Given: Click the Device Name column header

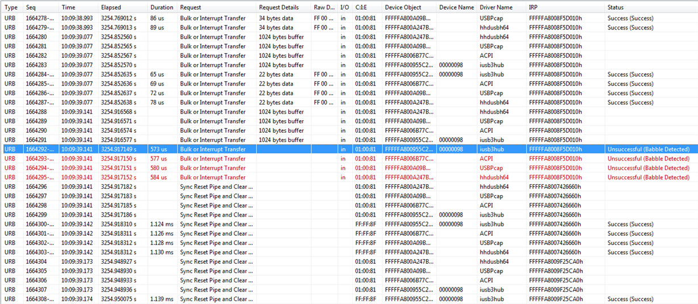Looking at the screenshot, I should click(x=457, y=7).
